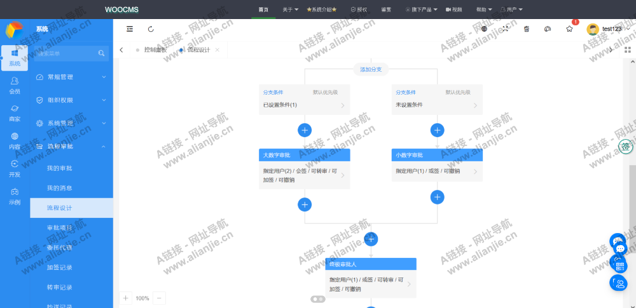Expand the 系统管理 menu group
Screen dimensions: 636x308
coord(71,123)
